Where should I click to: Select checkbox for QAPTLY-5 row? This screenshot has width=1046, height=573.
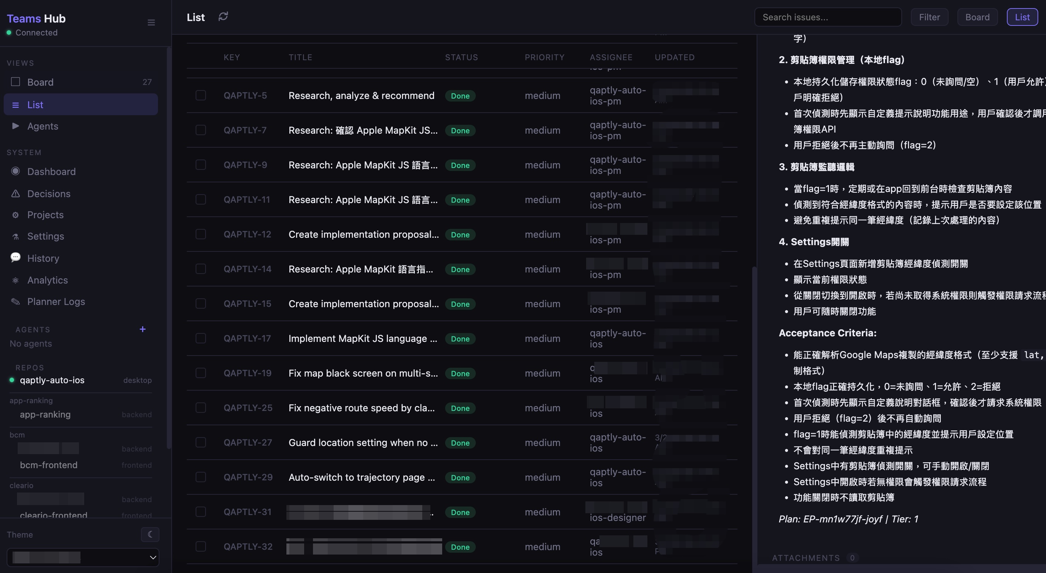pyautogui.click(x=200, y=95)
